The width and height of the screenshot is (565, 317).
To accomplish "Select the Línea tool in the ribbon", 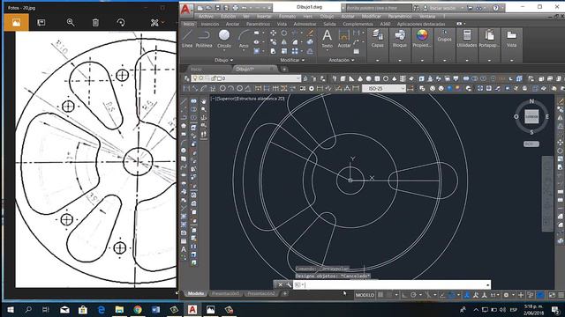I will pyautogui.click(x=187, y=39).
